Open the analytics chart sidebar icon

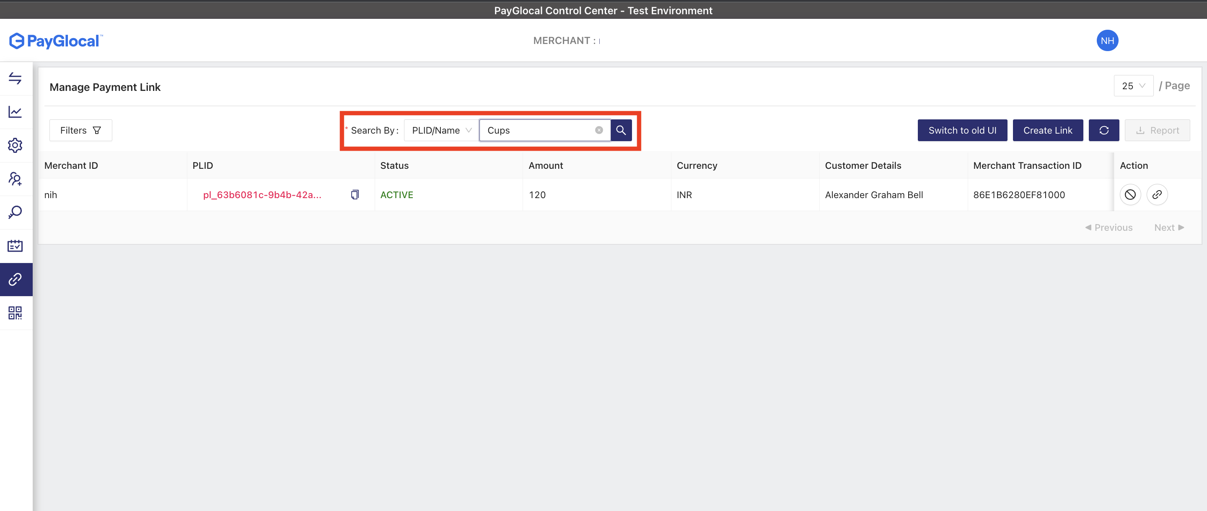(15, 112)
